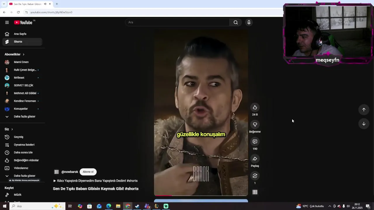Open the SERVET SELÇİK subscription

(x=22, y=85)
